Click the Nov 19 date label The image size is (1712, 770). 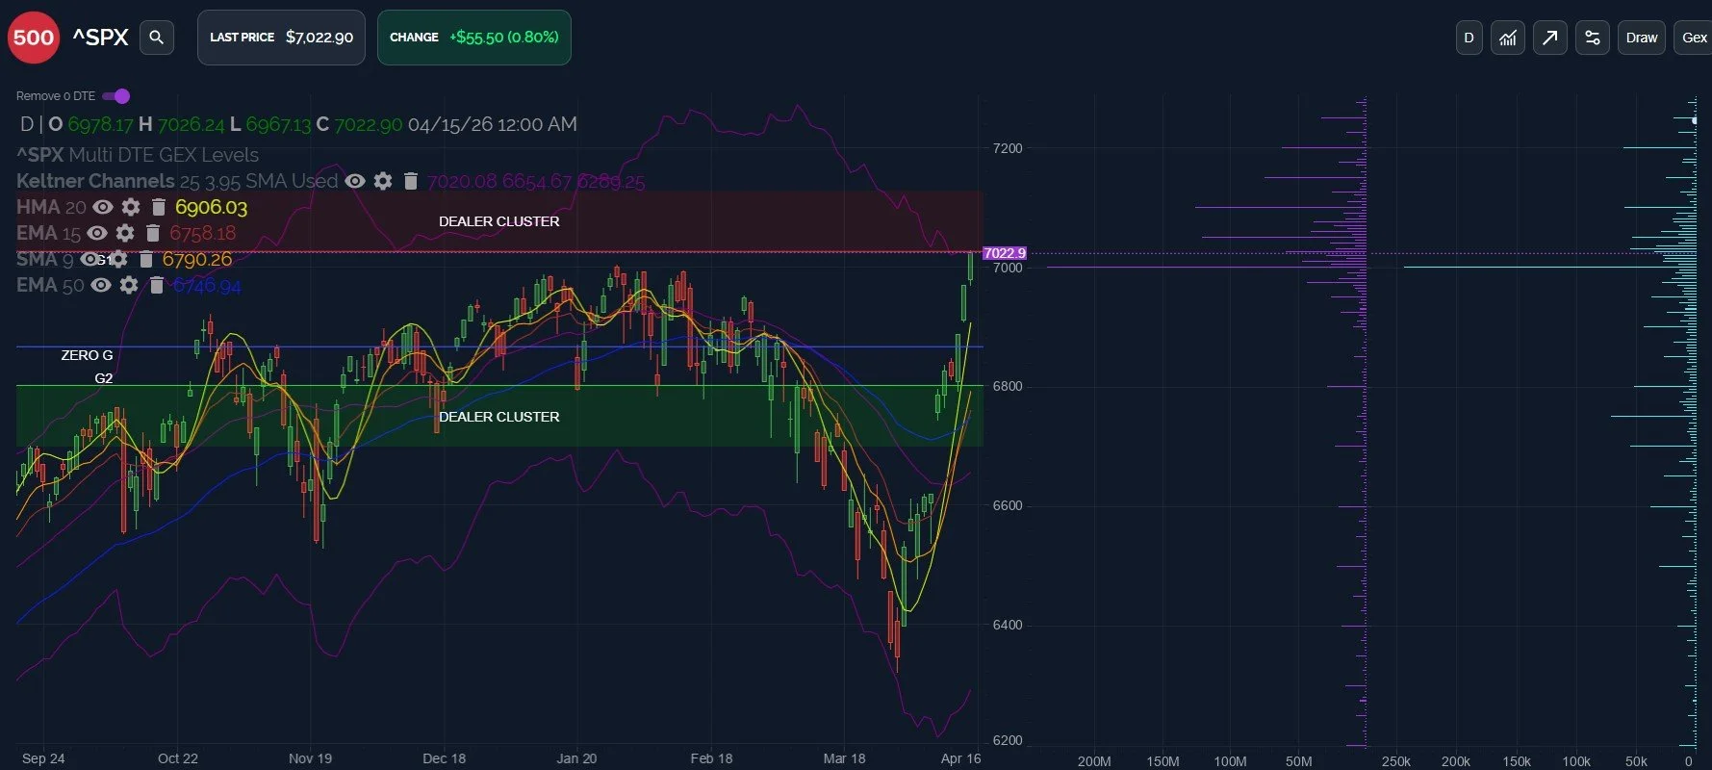coord(310,758)
